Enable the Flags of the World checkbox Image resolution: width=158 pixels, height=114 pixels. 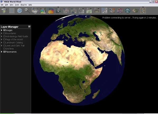point(4,39)
